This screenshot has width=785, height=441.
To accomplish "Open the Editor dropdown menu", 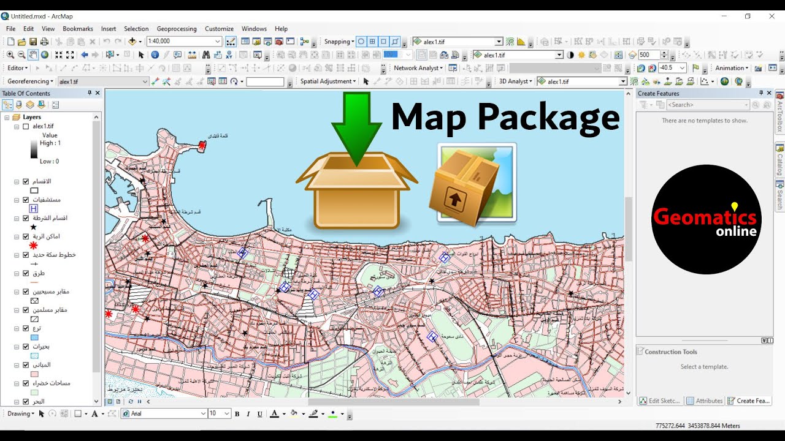I will [x=18, y=68].
